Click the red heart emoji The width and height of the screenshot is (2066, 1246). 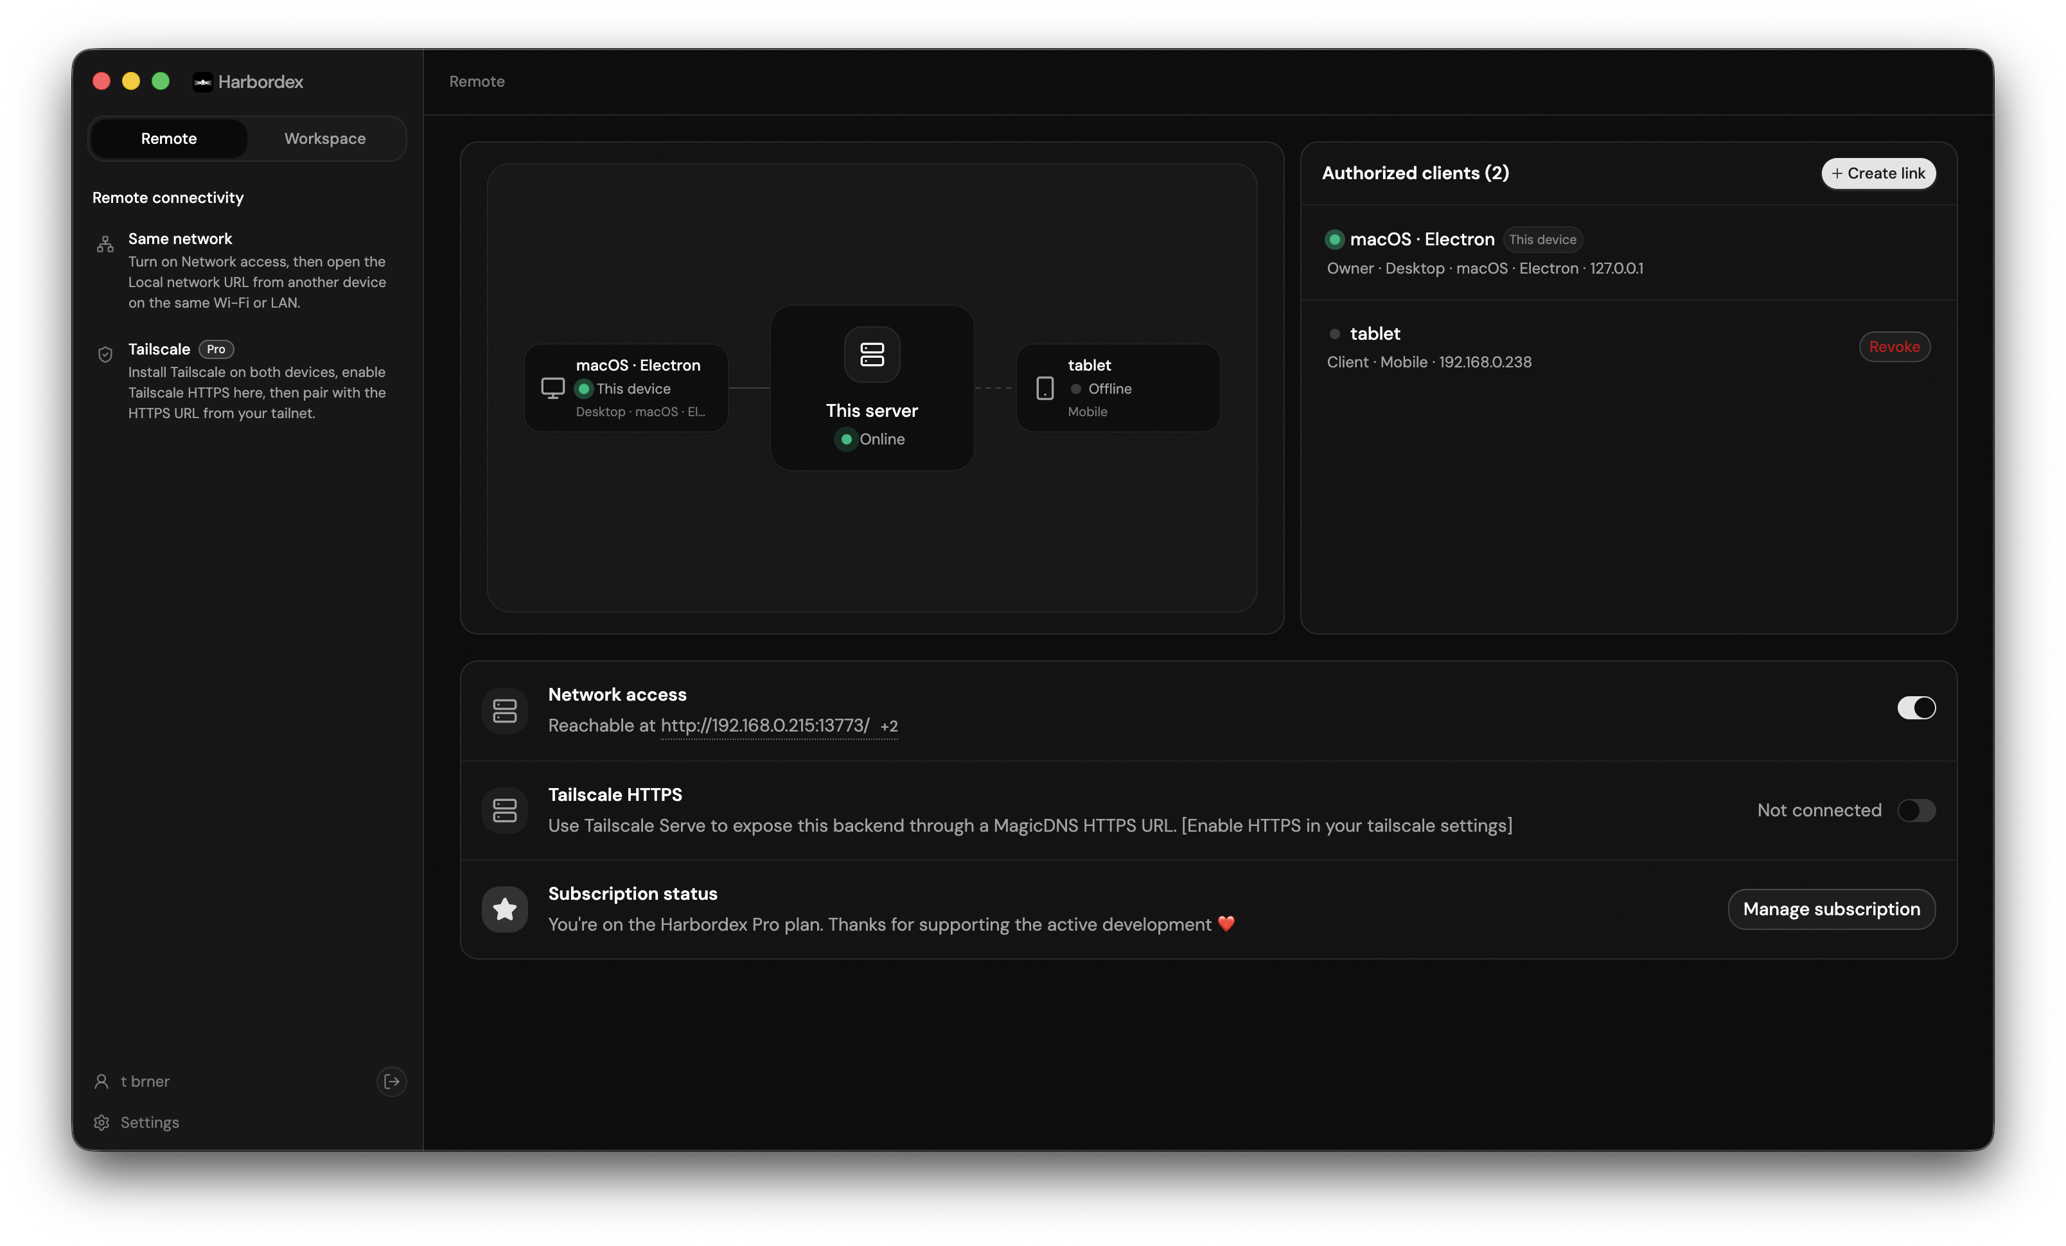1226,924
